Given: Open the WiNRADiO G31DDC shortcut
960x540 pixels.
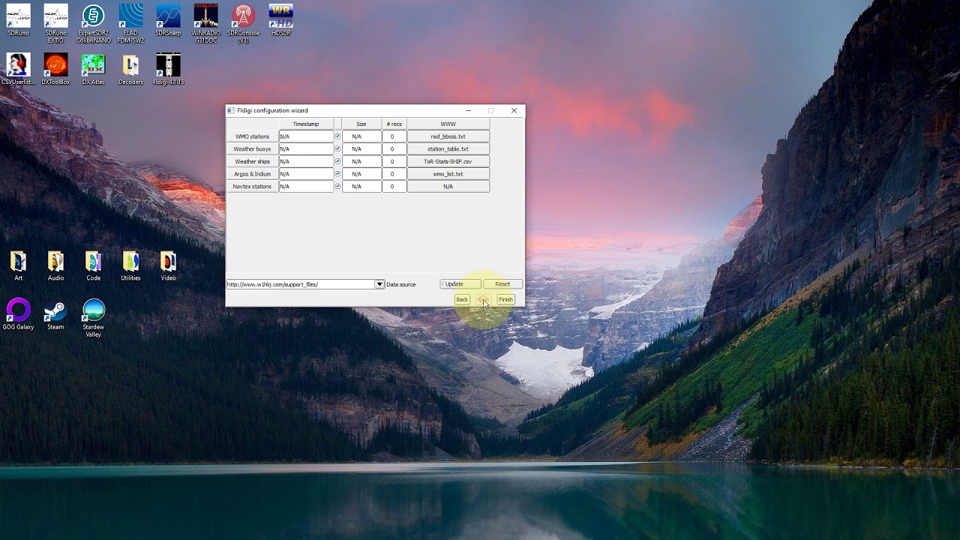Looking at the screenshot, I should [x=205, y=24].
